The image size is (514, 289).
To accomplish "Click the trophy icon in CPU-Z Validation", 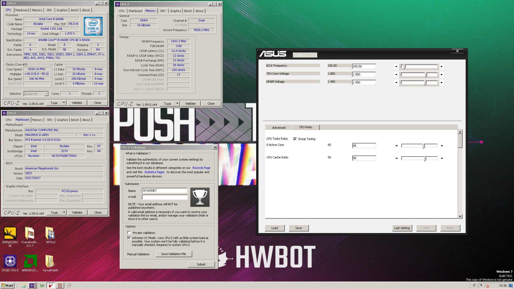I will [x=200, y=197].
